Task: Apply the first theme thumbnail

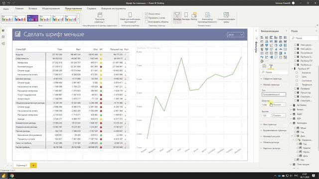Action: [x=7, y=18]
